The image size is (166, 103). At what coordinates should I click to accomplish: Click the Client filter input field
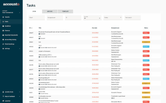[x=37, y=18]
